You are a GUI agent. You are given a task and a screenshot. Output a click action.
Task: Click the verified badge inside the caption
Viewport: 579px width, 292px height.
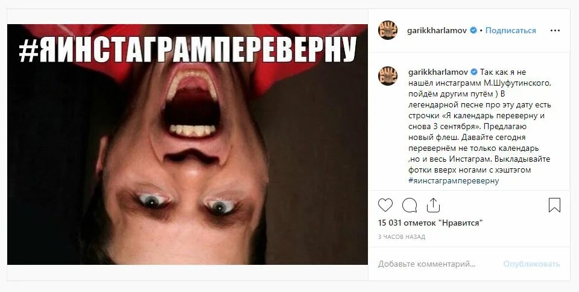[x=474, y=72]
